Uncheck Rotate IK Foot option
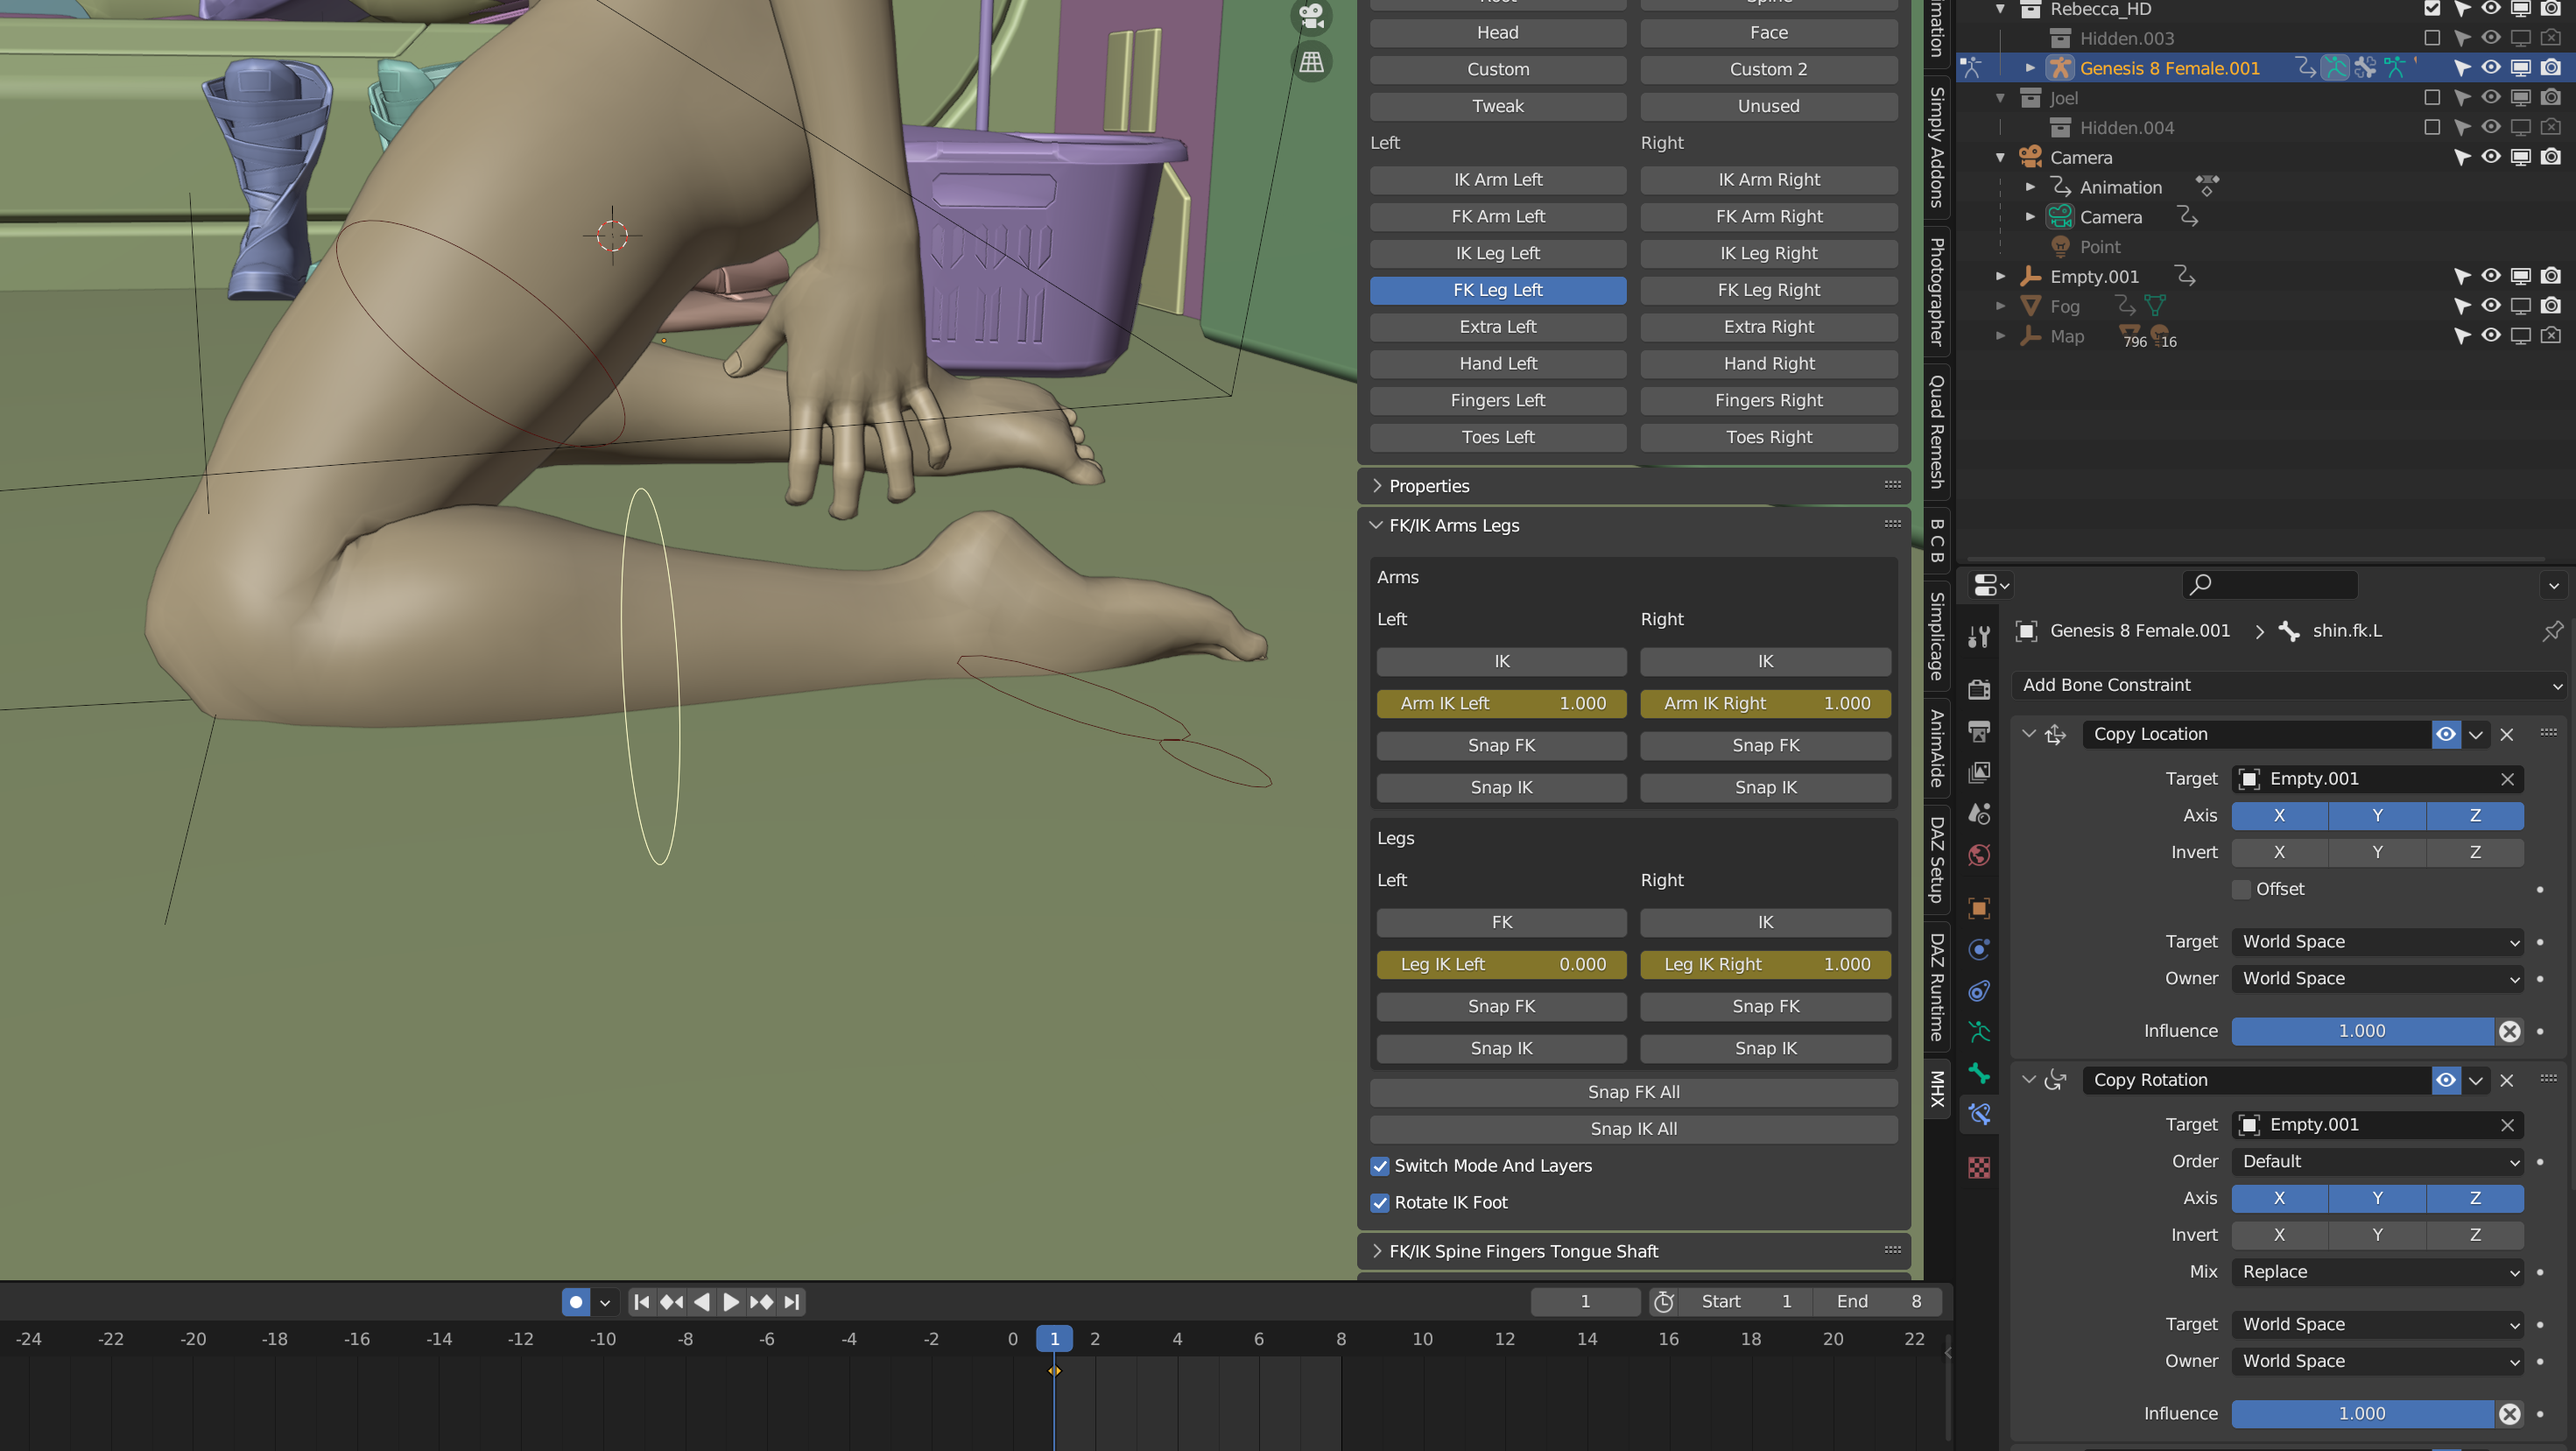The image size is (2576, 1451). point(1380,1202)
